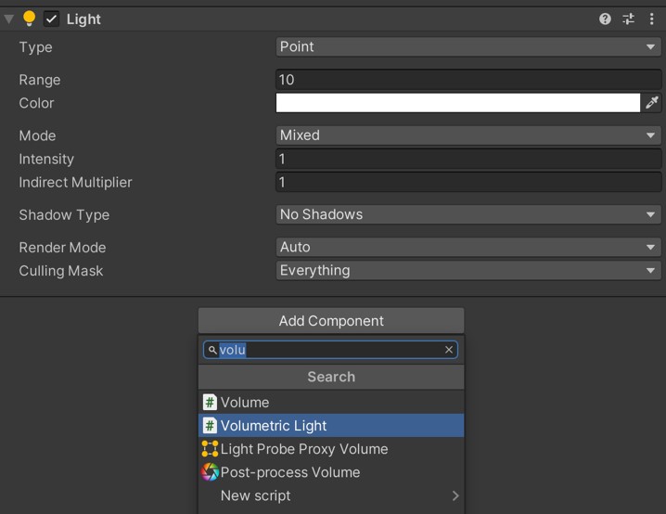
Task: Click the Post-process Volume colorful icon
Action: 210,472
